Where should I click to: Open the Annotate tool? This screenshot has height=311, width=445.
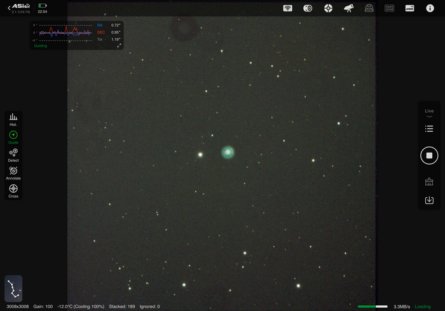[x=13, y=174]
